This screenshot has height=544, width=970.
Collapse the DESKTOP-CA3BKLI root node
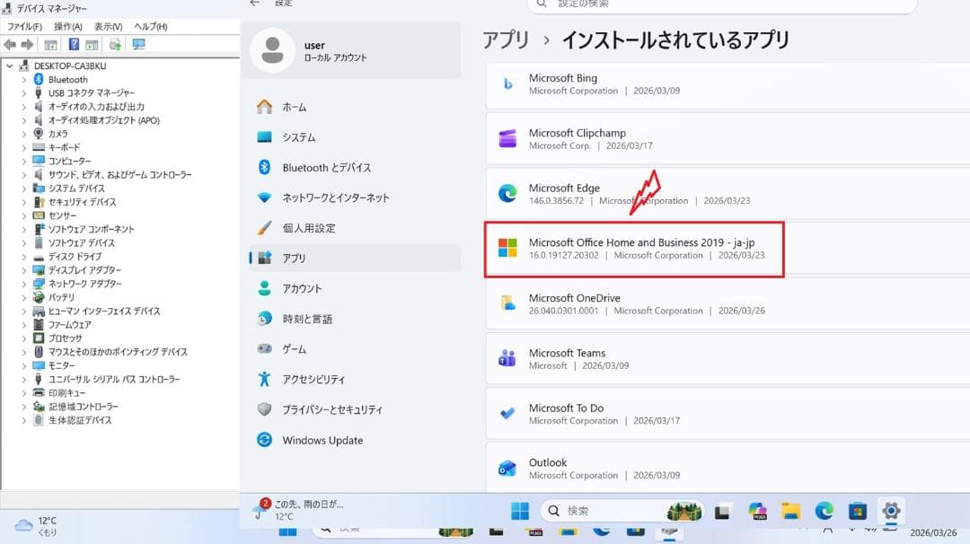pyautogui.click(x=10, y=66)
